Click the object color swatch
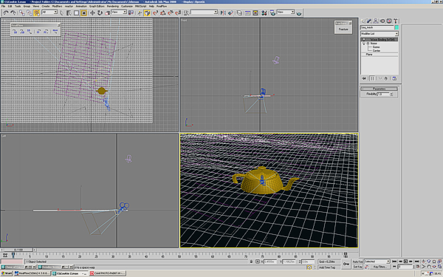Screen dimensions: 443x277 (396, 27)
